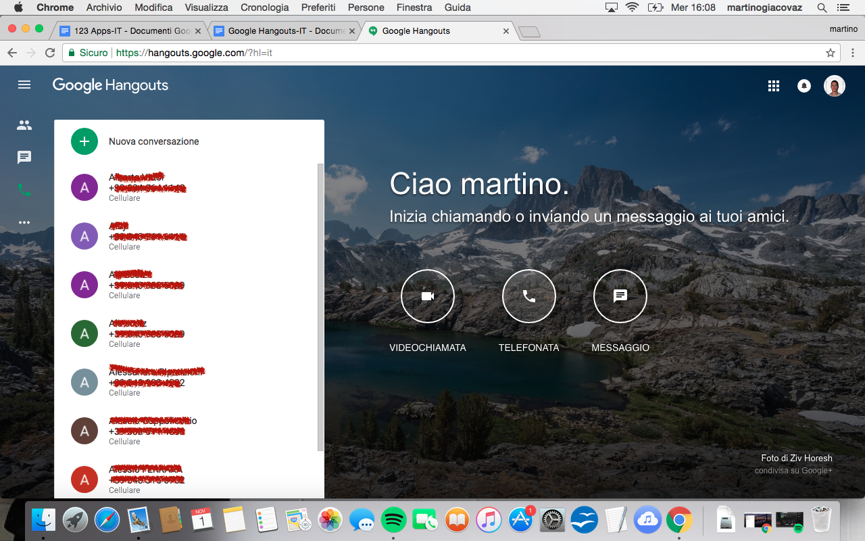This screenshot has width=865, height=541.
Task: Close the Google Hangouts tab
Action: click(x=506, y=31)
